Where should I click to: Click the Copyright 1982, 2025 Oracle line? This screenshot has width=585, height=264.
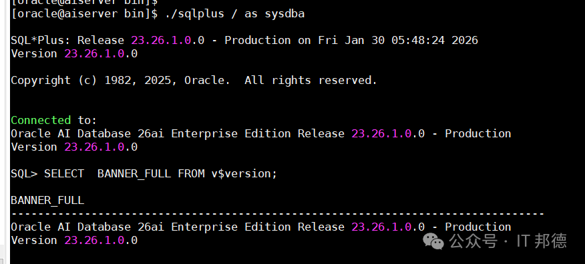tap(194, 81)
